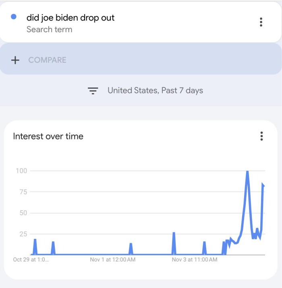The image size is (282, 288).
Task: Open the search term's three-dot menu
Action: tap(261, 22)
